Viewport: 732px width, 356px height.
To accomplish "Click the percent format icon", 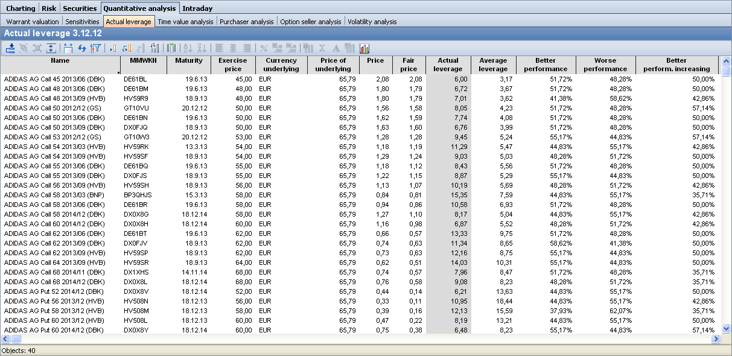I will coord(264,48).
